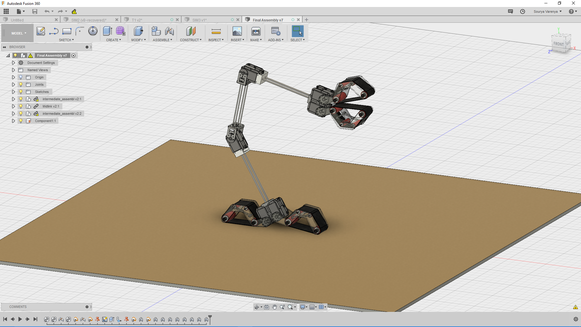Open the job status clock icon
Viewport: 581px width, 327px height.
523,12
